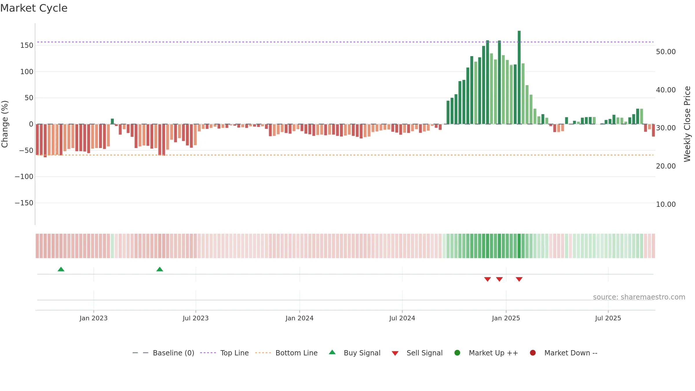695x391 pixels.
Task: Click the green buy triangle legend icon
Action: pyautogui.click(x=332, y=352)
